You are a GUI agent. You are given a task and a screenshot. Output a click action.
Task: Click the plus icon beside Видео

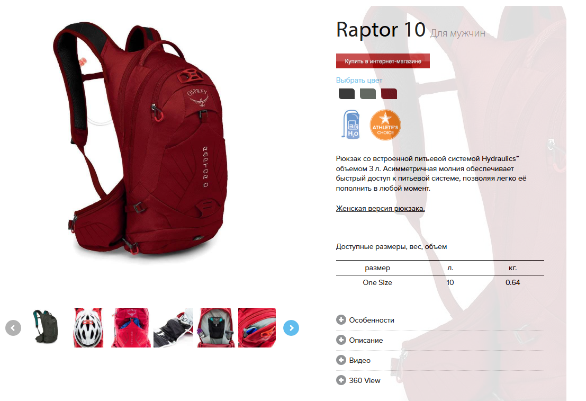click(x=341, y=360)
